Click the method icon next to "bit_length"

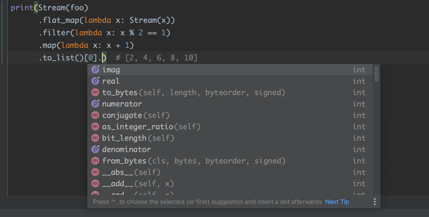[x=95, y=138]
